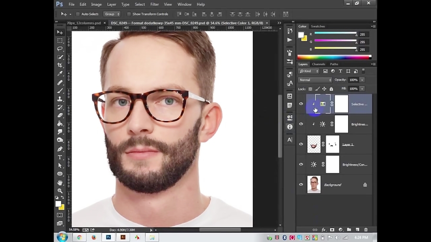
Task: Add layer mask icon in Layers footer
Action: click(x=332, y=230)
